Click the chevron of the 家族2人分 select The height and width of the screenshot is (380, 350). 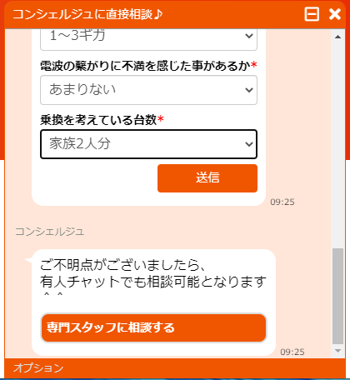pos(249,144)
